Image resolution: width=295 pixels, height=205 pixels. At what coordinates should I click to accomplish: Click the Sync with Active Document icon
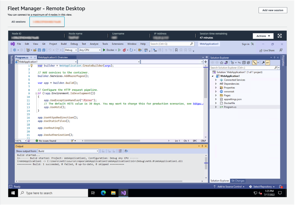click(239, 63)
